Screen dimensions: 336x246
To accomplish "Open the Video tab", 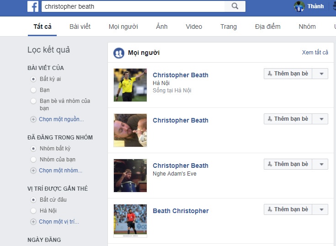I will pos(194,27).
